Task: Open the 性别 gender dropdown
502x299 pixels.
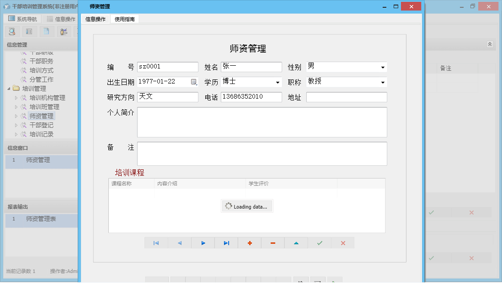Action: point(382,67)
